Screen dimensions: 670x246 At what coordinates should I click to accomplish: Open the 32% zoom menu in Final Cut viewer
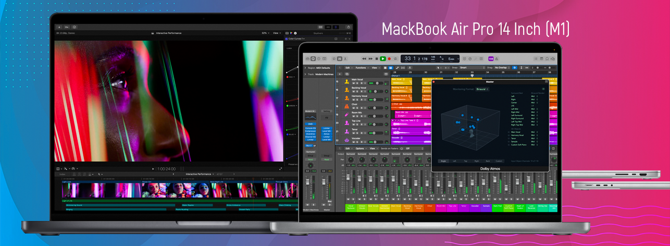(x=265, y=33)
